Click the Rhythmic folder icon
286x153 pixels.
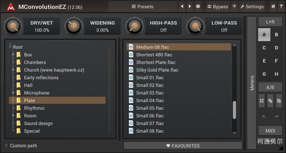(18, 108)
